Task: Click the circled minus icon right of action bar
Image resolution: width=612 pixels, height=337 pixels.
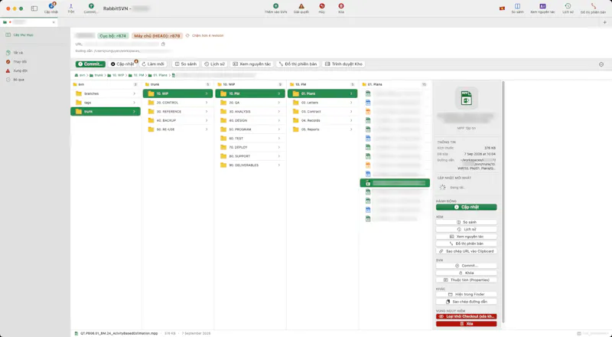Action: pos(601,64)
